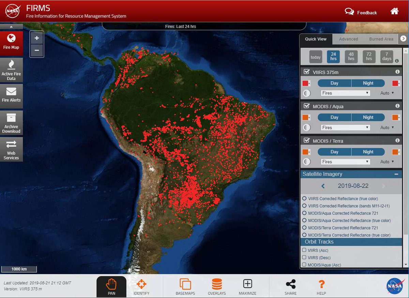
Task: Show MODIS / Terra layer info
Action: tap(397, 140)
